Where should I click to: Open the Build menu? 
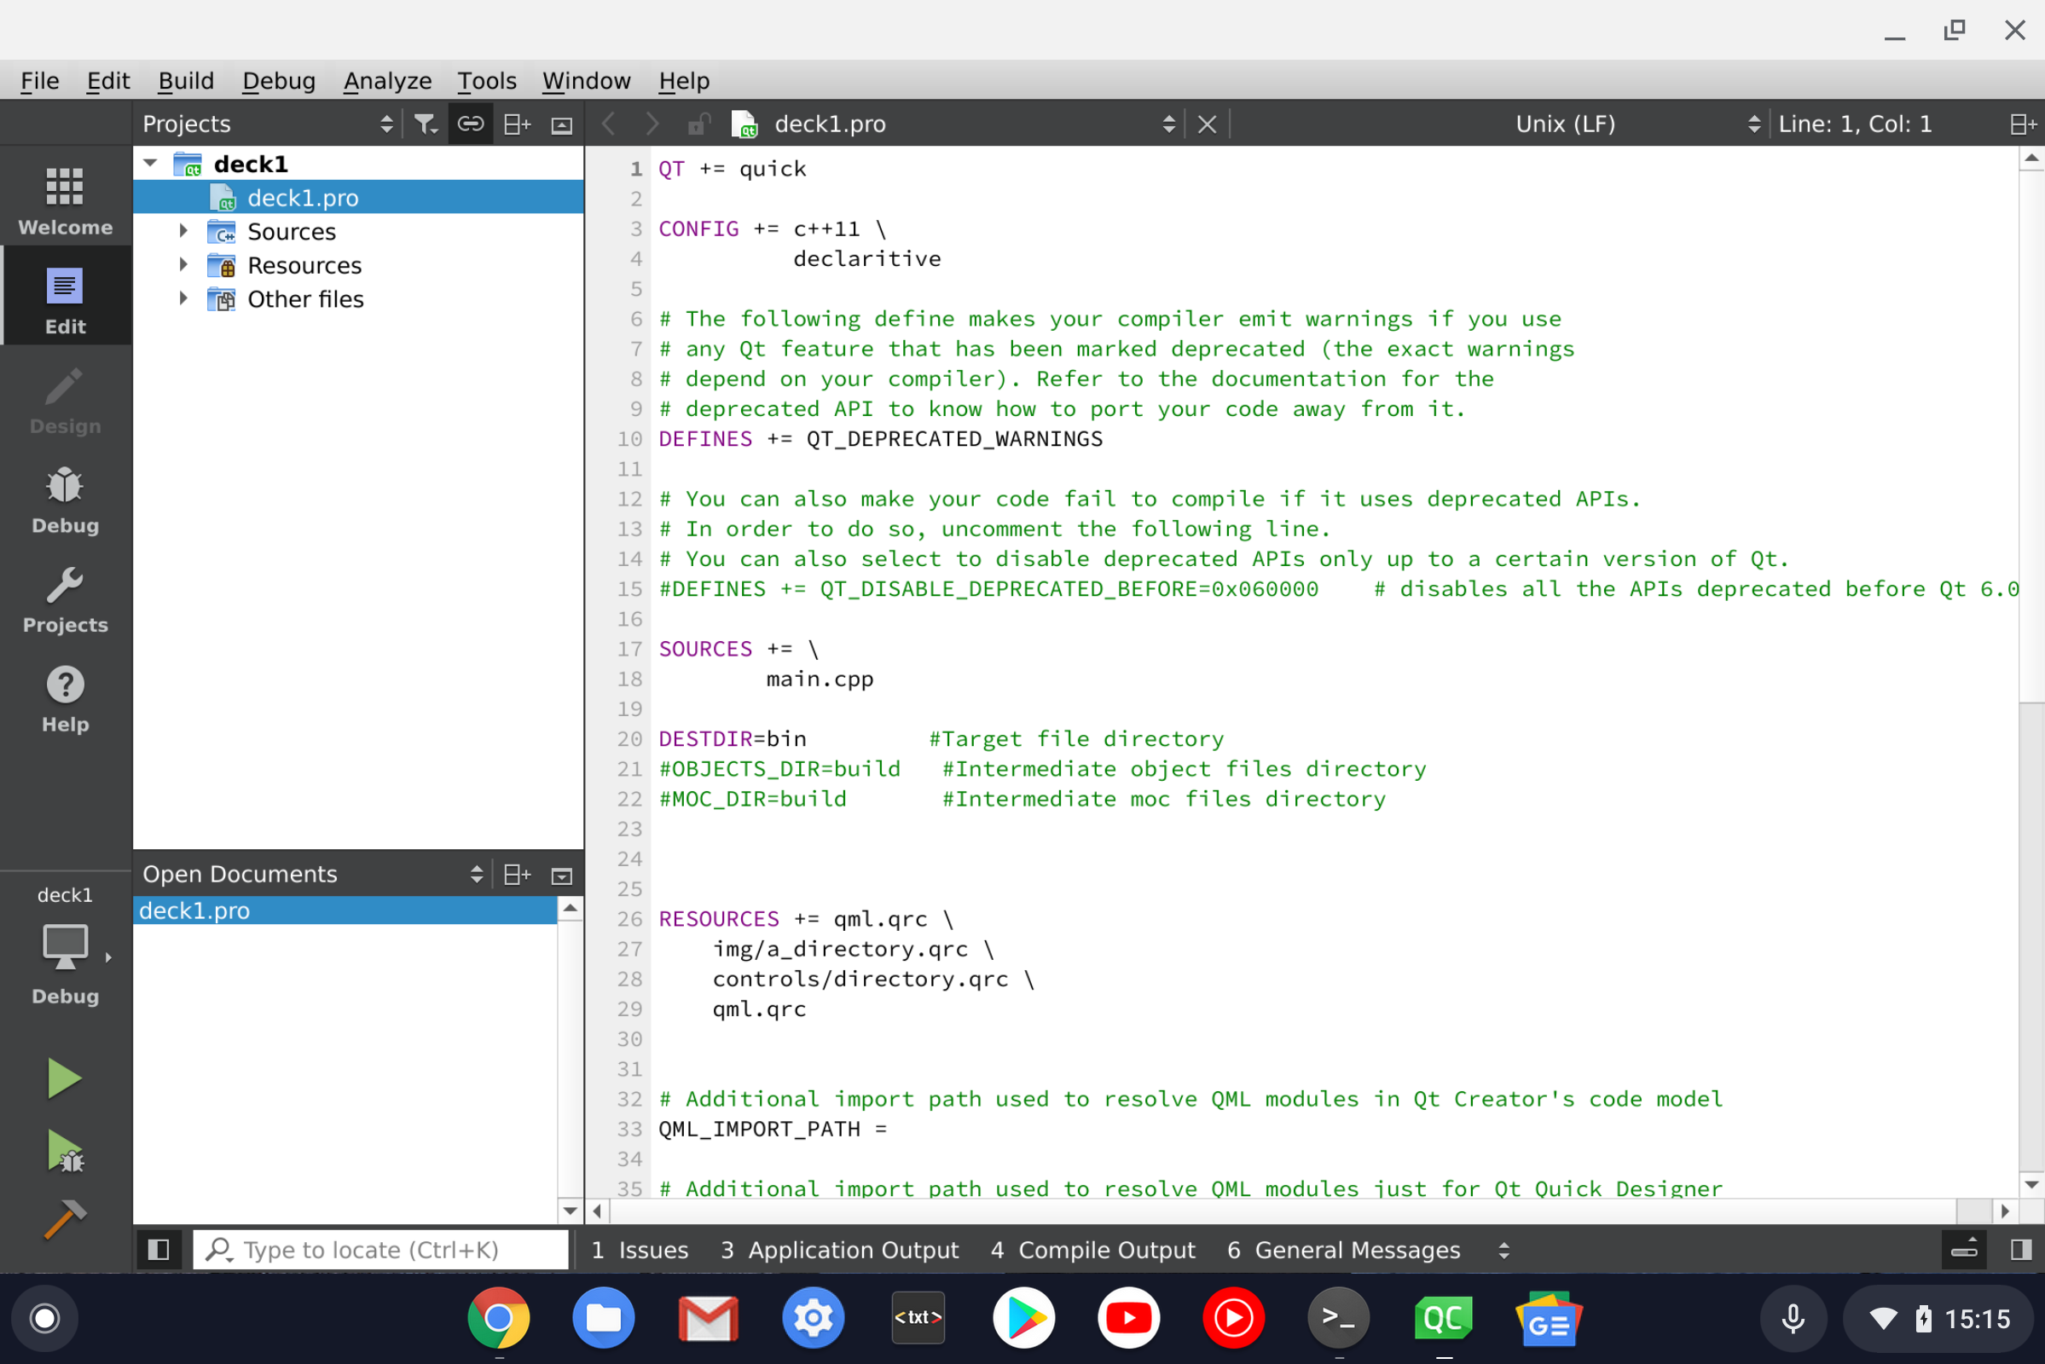click(x=185, y=81)
